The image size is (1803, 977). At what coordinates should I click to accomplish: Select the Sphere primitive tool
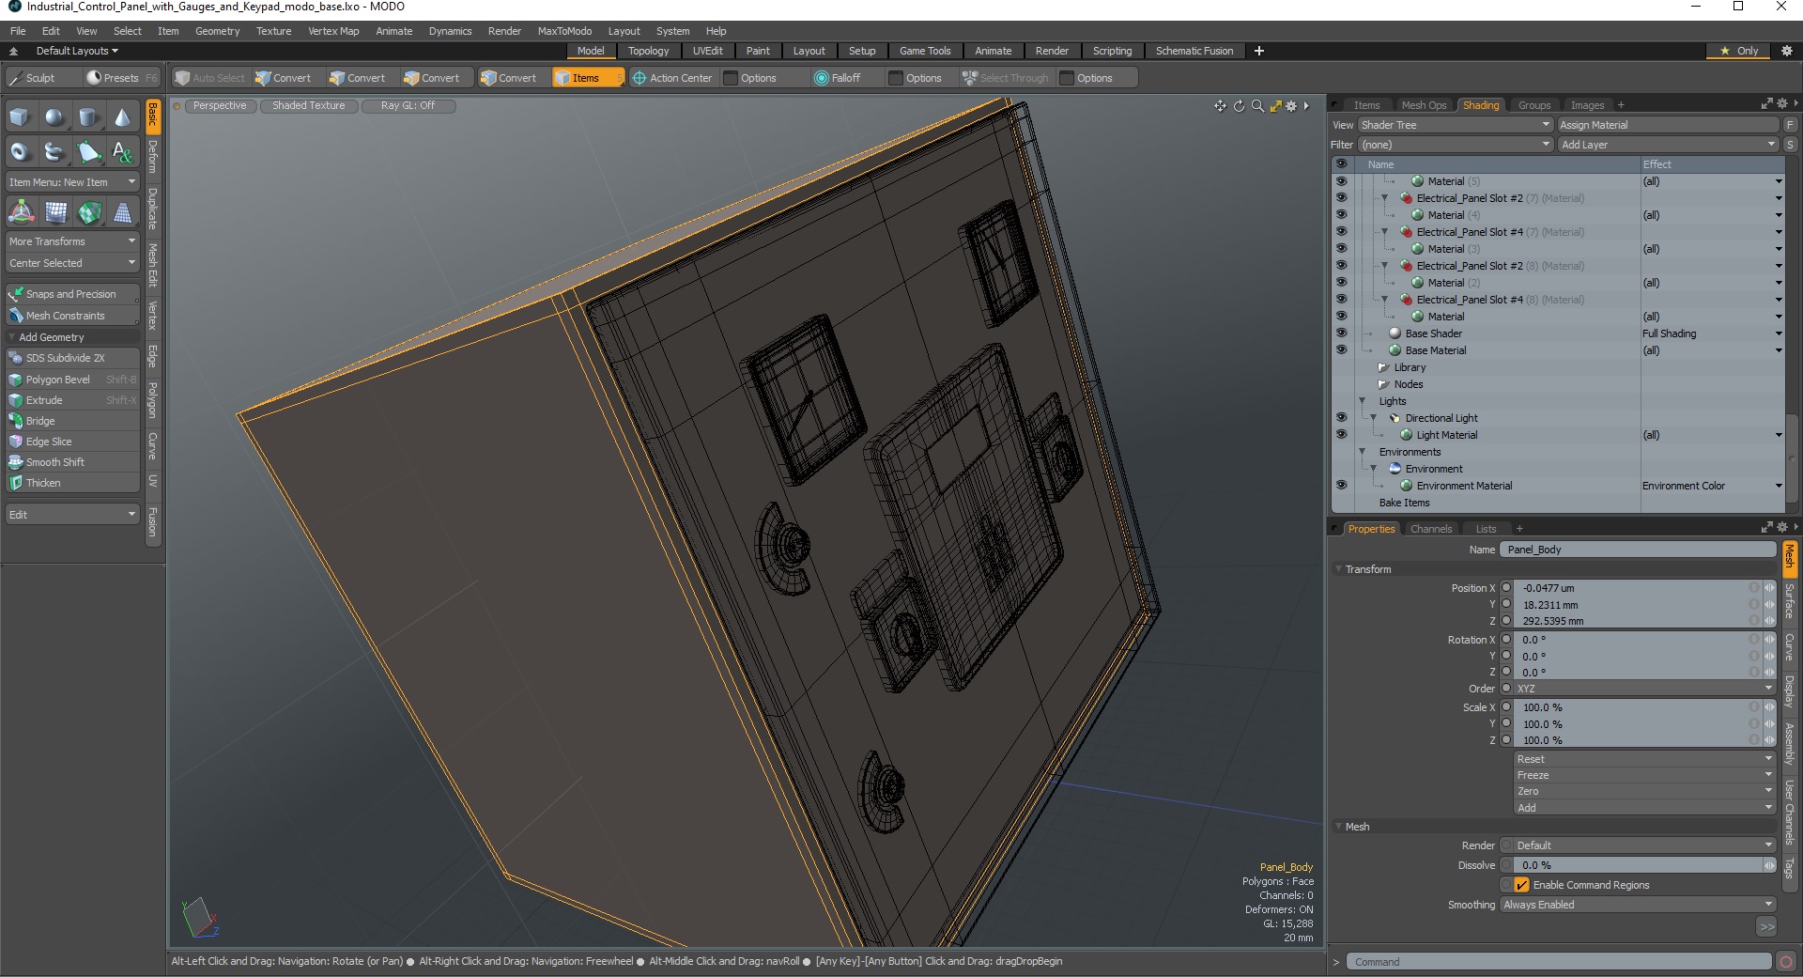click(x=54, y=117)
